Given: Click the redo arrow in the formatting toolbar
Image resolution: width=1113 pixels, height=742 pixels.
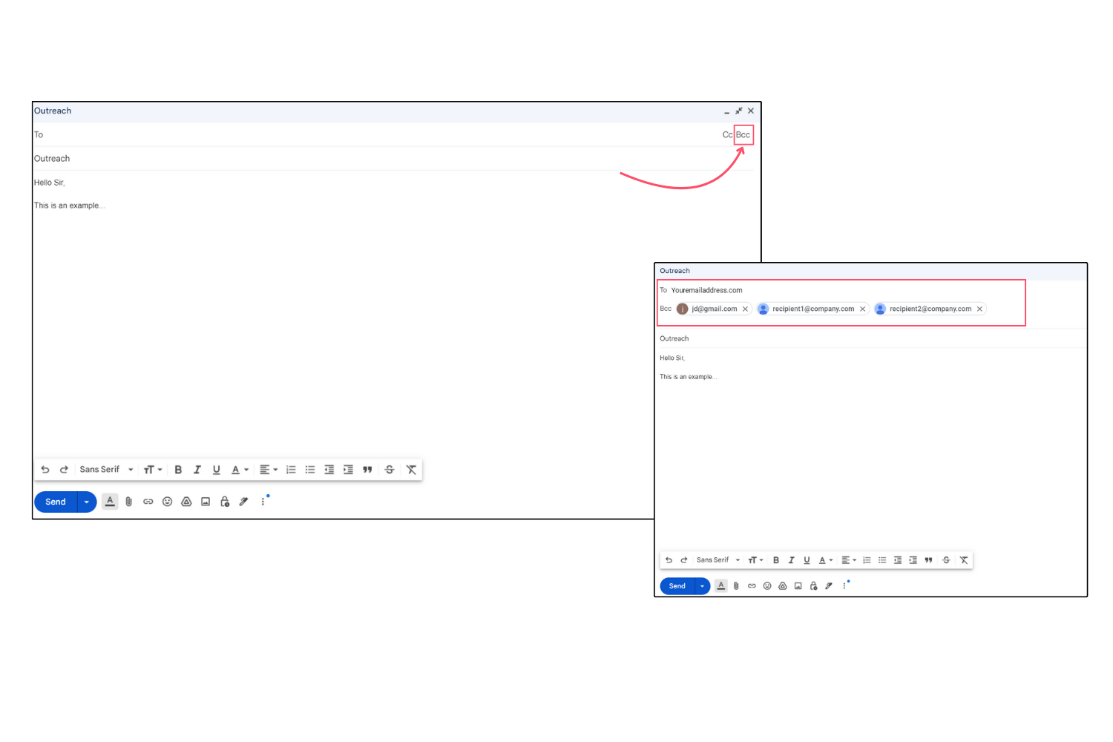Looking at the screenshot, I should 64,469.
